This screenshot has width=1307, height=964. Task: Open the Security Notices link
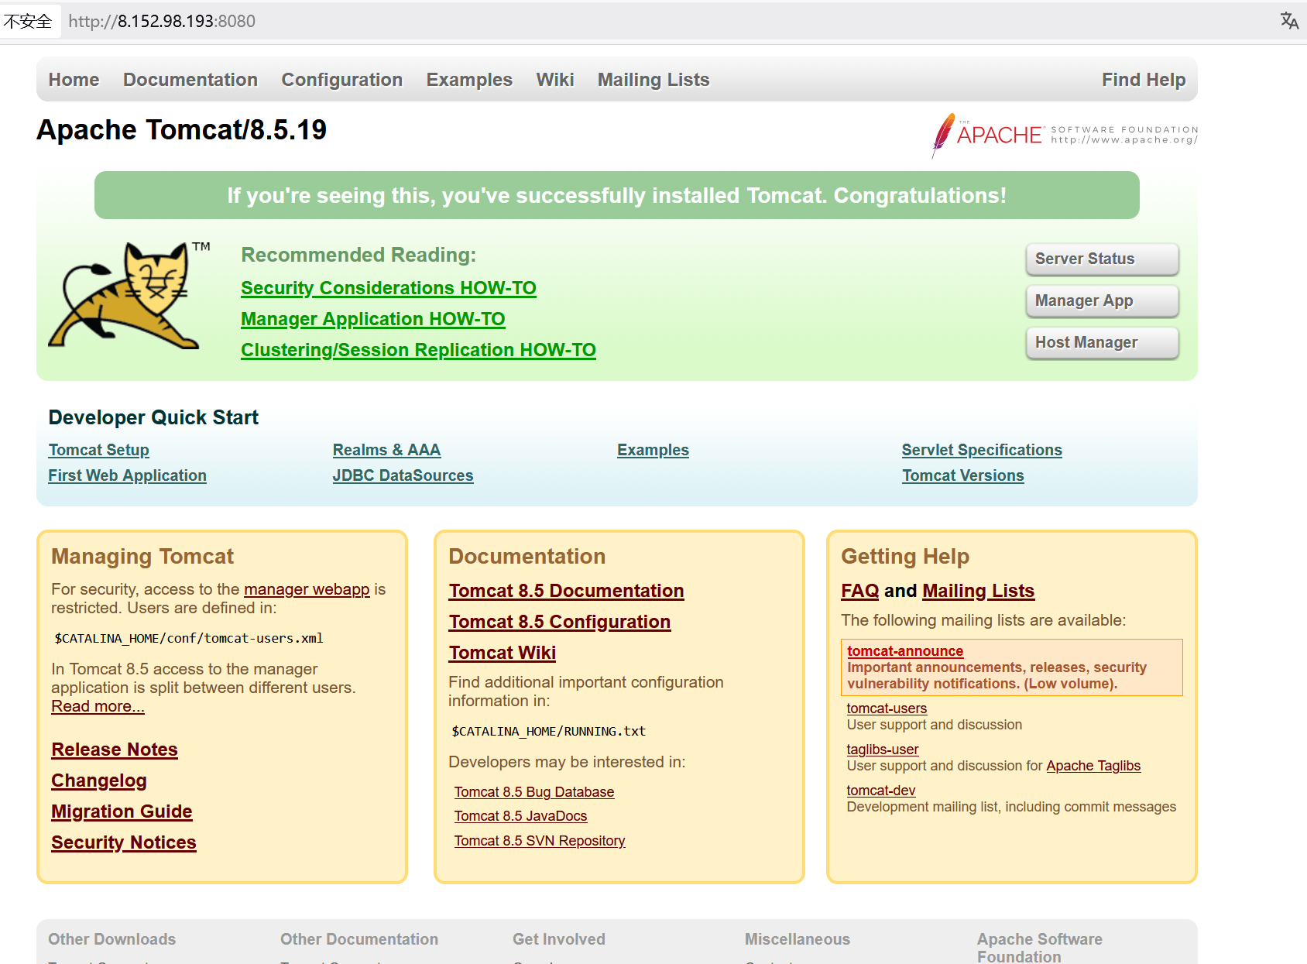[x=124, y=842]
